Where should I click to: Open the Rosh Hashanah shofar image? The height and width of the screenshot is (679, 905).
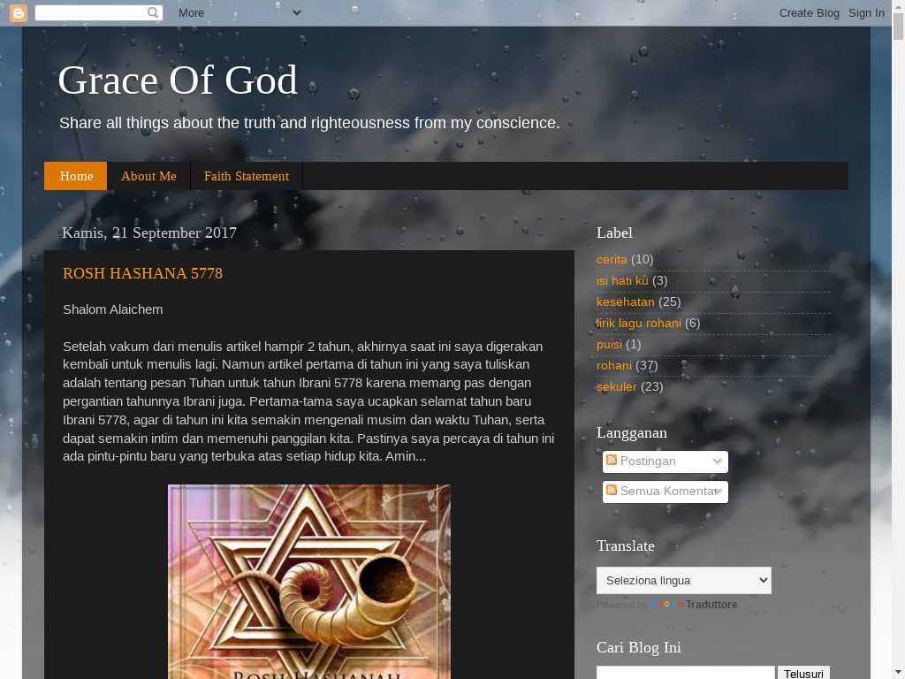(309, 582)
